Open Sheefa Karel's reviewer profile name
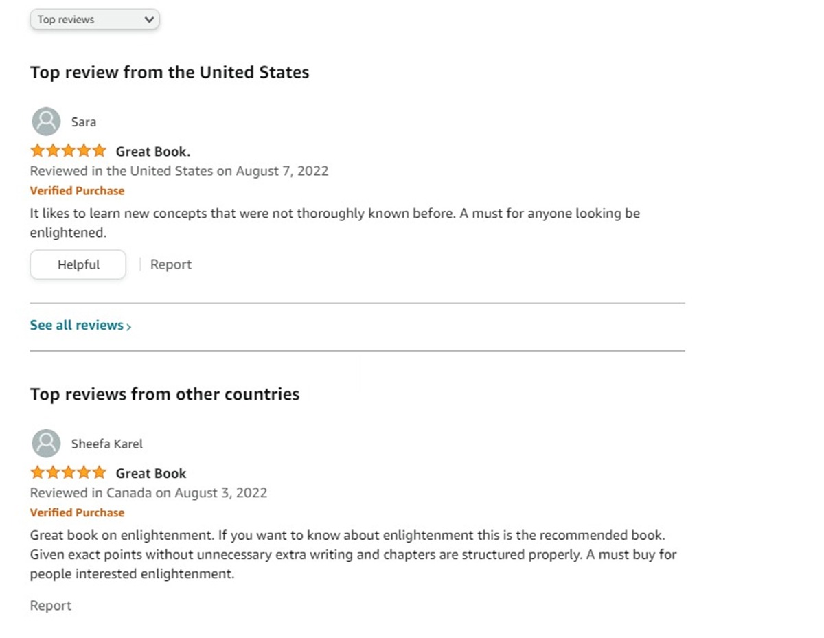 tap(107, 444)
